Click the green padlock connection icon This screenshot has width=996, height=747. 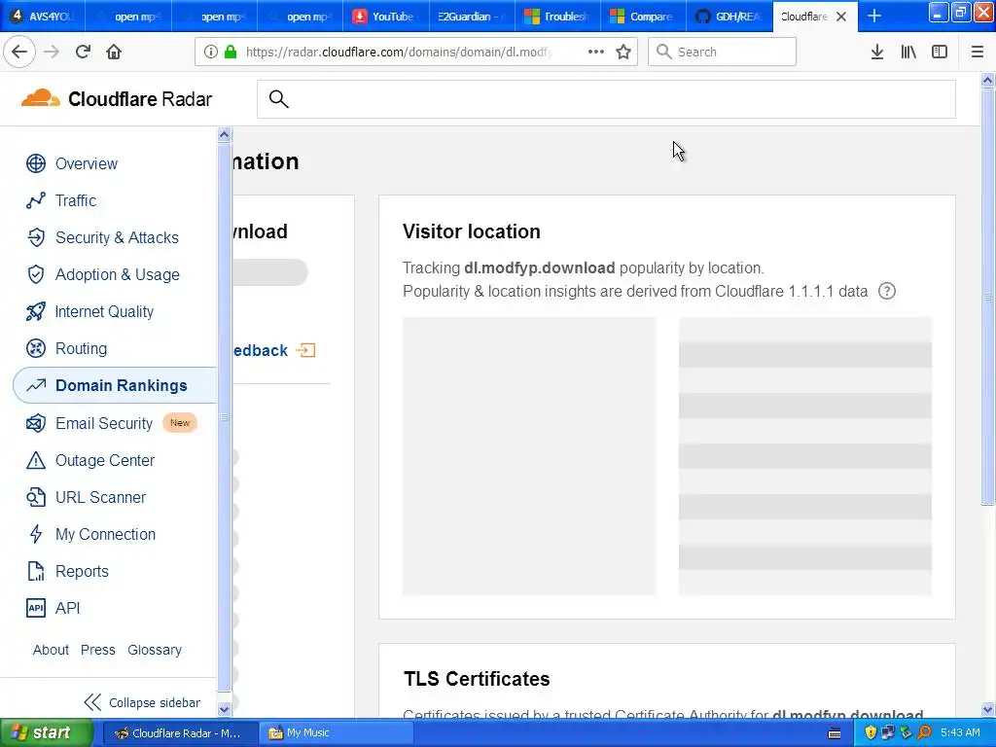pyautogui.click(x=231, y=53)
